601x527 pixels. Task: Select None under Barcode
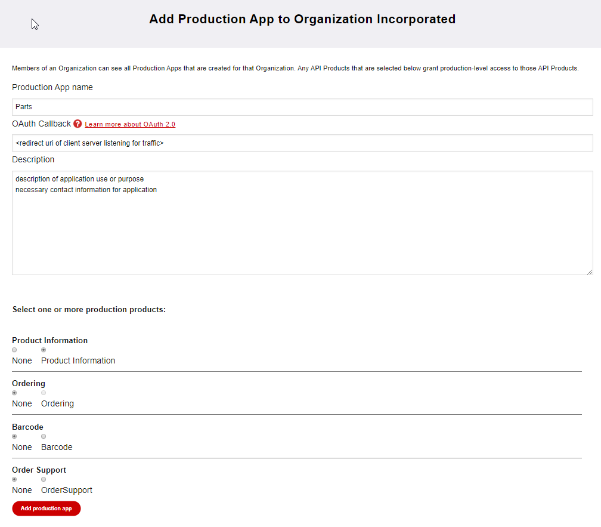pos(14,436)
